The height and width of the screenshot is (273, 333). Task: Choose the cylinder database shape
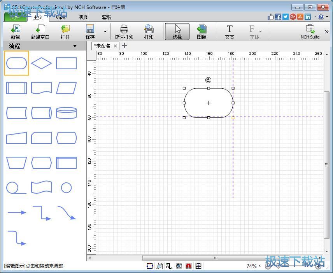(66, 113)
